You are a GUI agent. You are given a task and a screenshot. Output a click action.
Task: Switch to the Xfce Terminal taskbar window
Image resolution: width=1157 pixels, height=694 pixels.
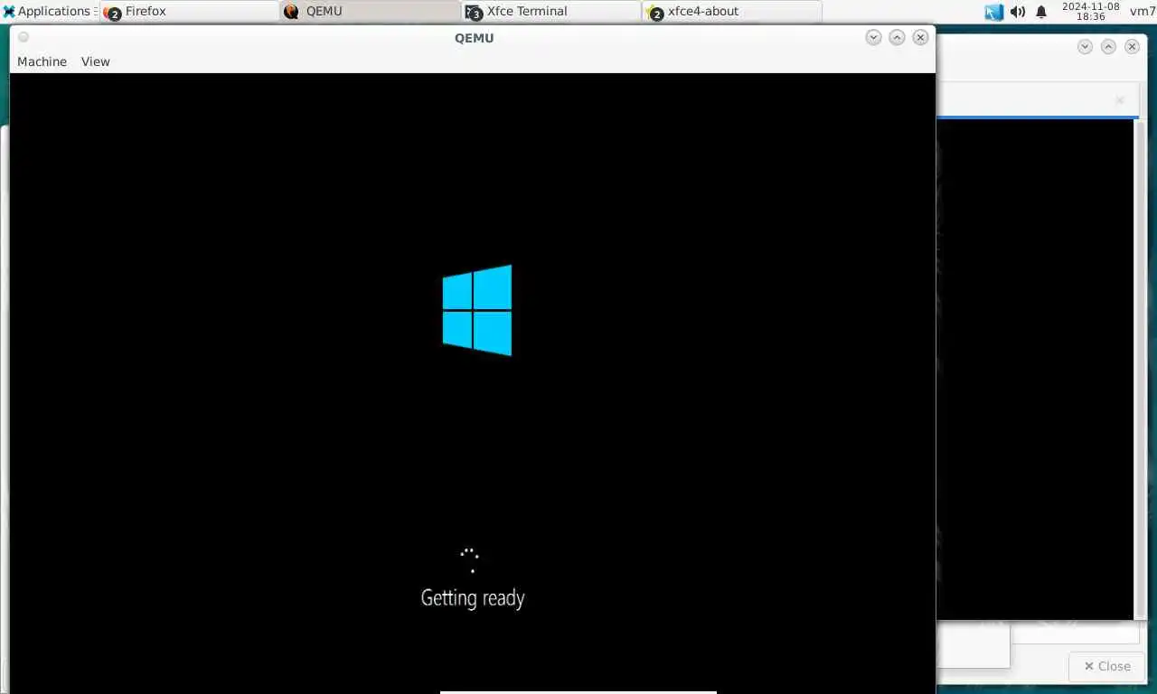click(550, 11)
